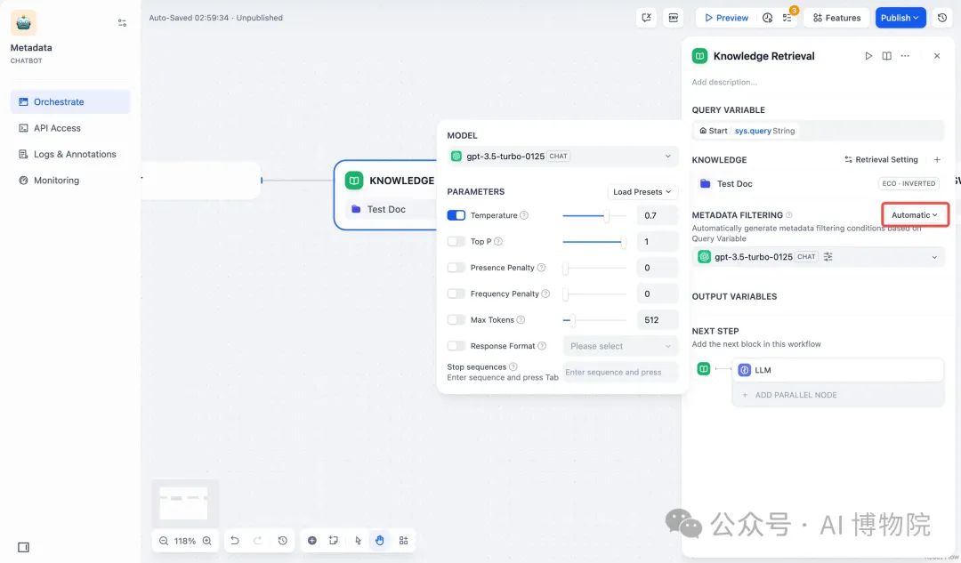Adjust the Temperature slider
Viewport: 961px width, 563px height.
point(594,215)
